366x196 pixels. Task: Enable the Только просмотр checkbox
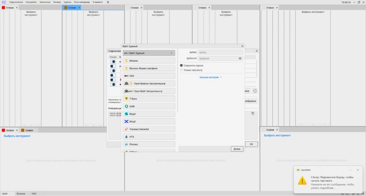182,70
